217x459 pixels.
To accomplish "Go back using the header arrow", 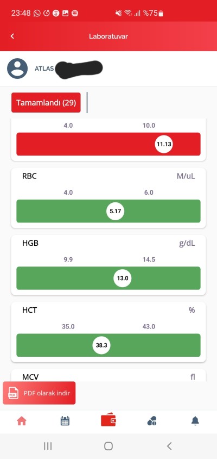I will click(12, 36).
